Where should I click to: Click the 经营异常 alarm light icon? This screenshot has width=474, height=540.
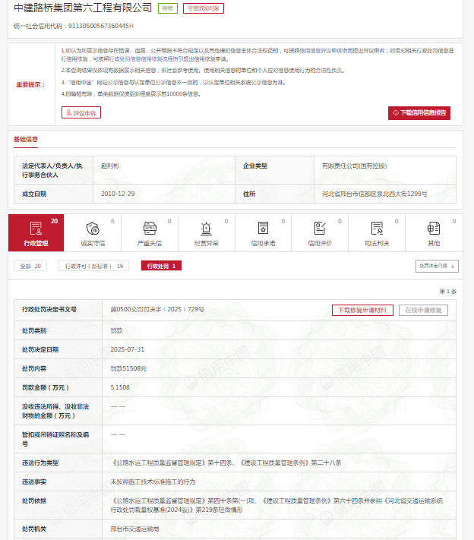(206, 229)
